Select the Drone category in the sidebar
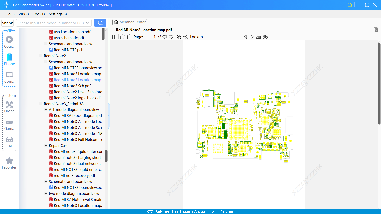Image resolution: width=381 pixels, height=214 pixels. tap(9, 107)
